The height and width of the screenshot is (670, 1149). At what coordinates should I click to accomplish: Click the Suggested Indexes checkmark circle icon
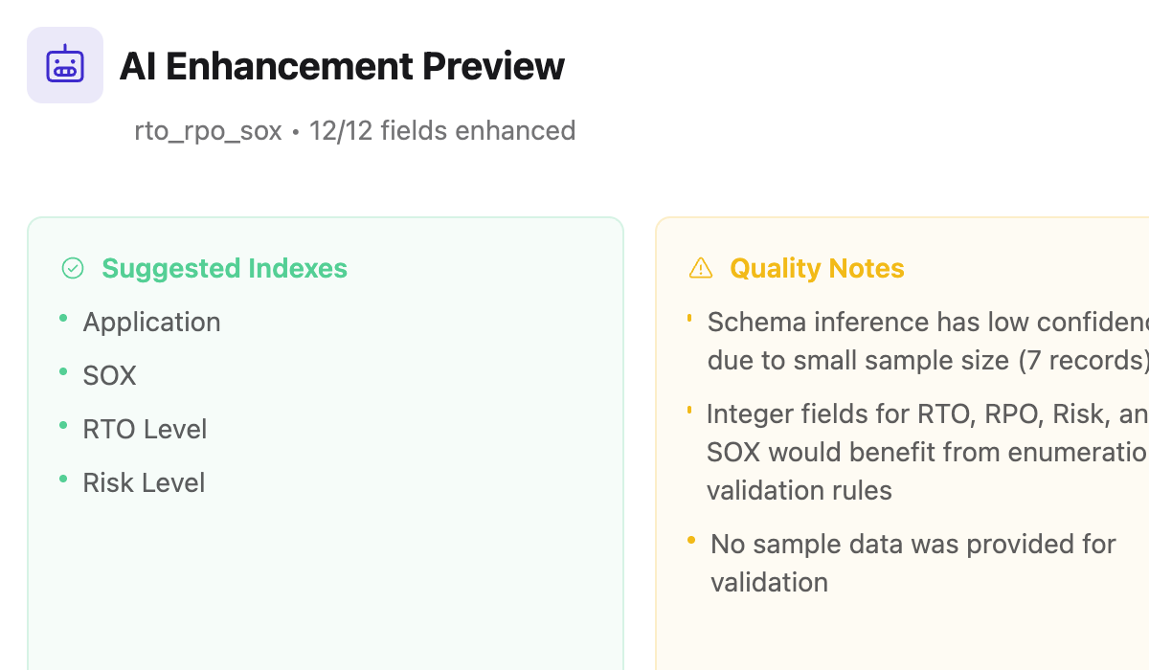click(x=73, y=268)
